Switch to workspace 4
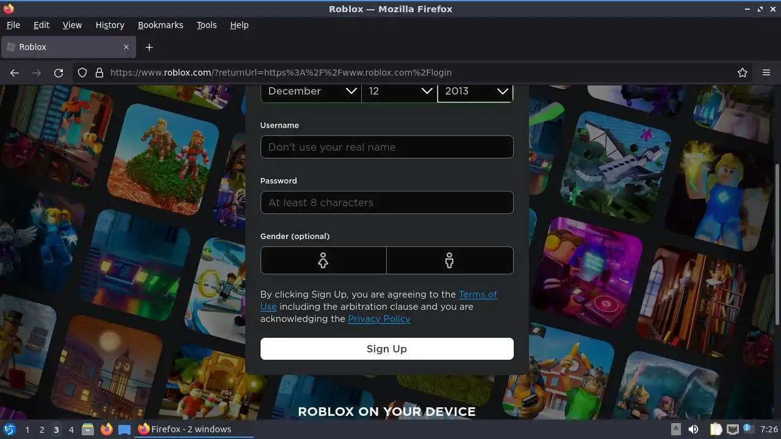This screenshot has height=439, width=781. [x=71, y=429]
